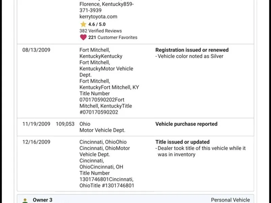
Task: Click the 109,053 mileage reading
Action: [65, 124]
